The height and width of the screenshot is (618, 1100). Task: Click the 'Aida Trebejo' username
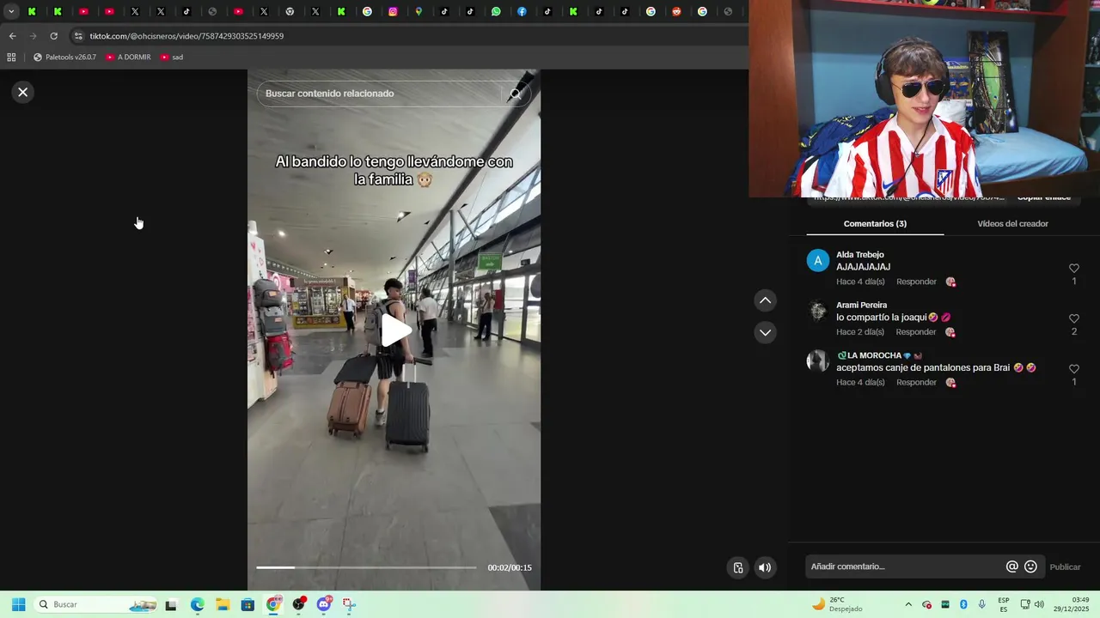pos(860,255)
